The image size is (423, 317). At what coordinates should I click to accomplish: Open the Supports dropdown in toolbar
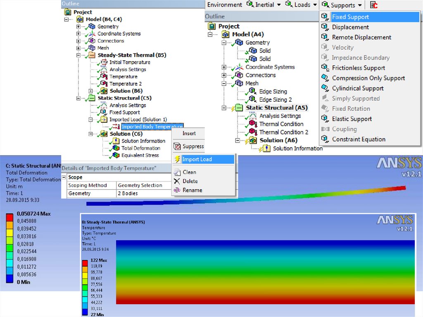tap(342, 5)
